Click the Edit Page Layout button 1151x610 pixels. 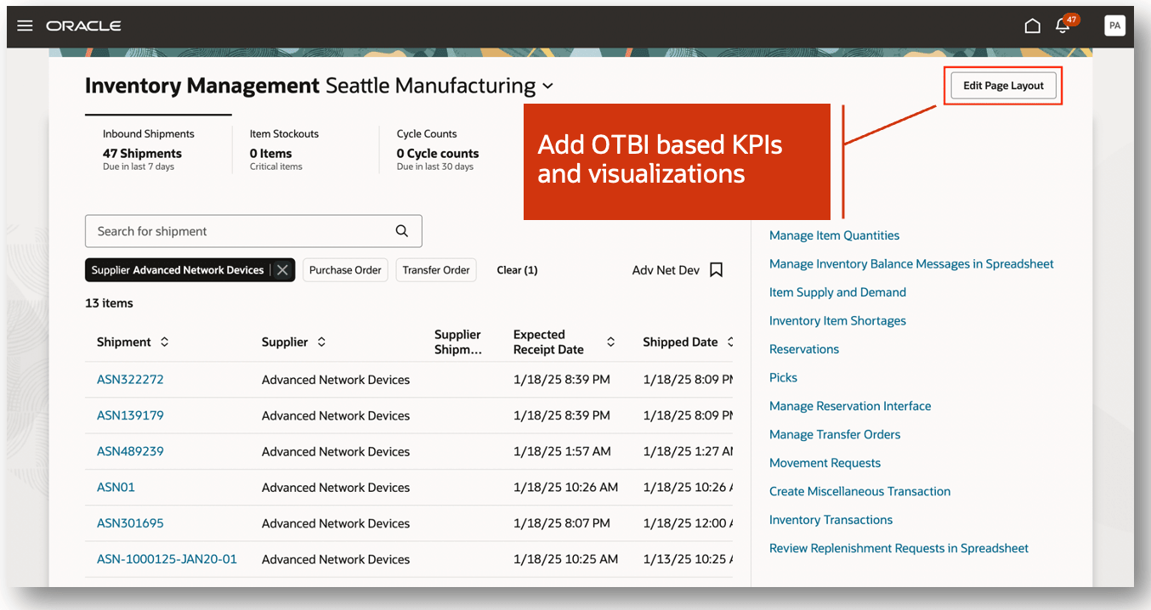tap(1003, 86)
